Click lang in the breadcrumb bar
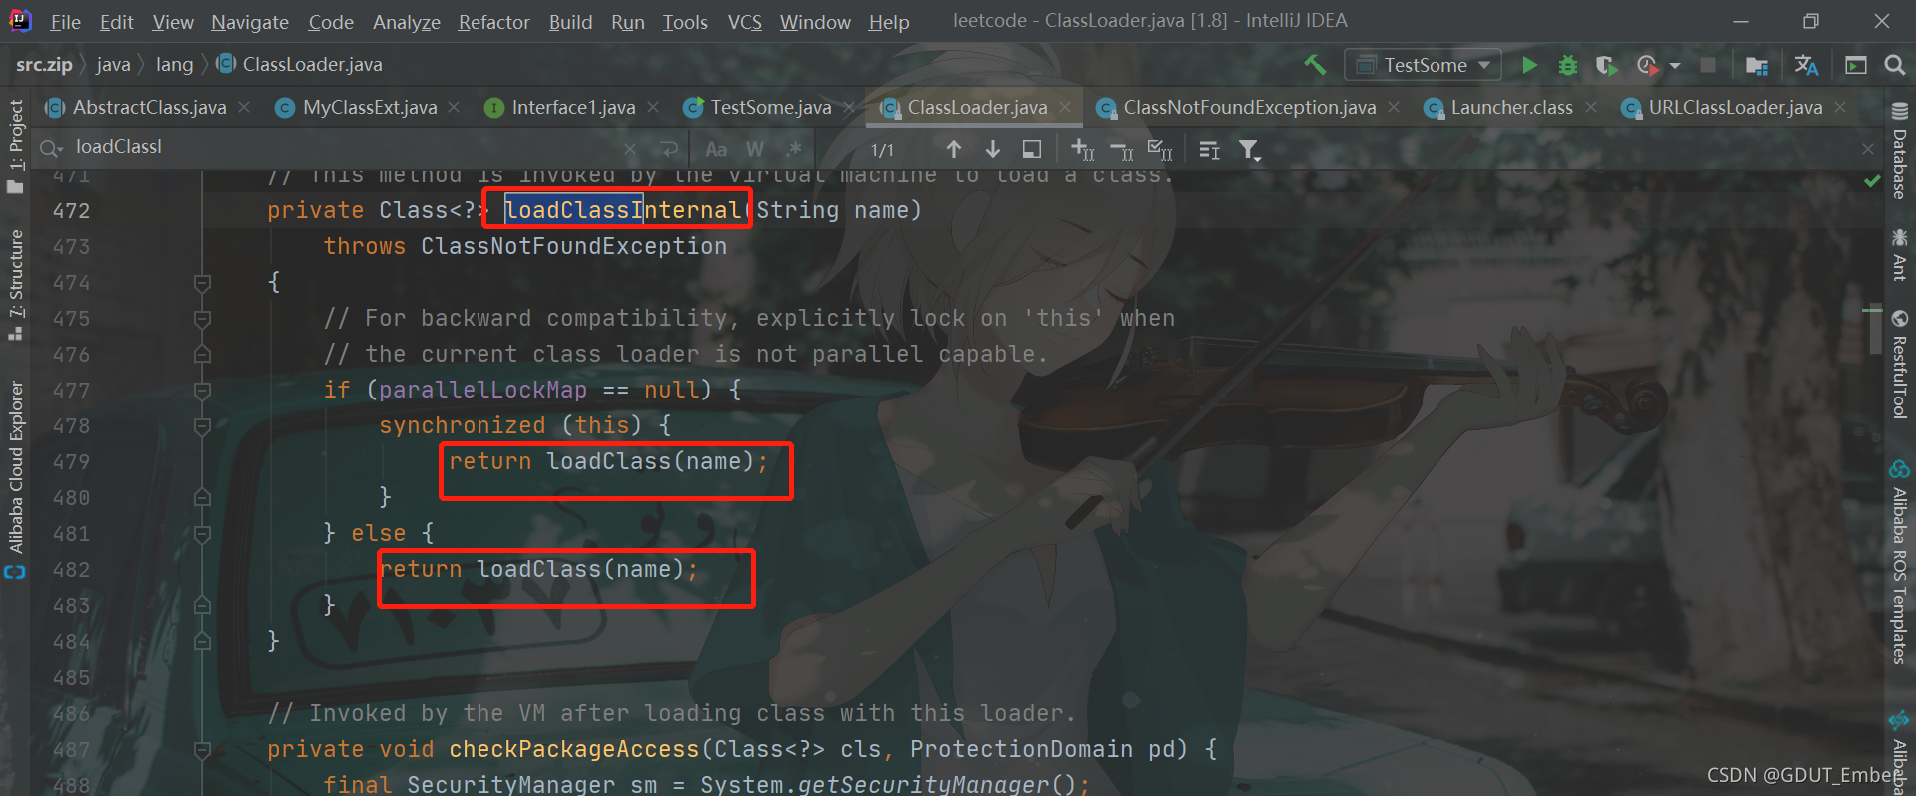Screen dimensions: 1916x796 tap(174, 65)
